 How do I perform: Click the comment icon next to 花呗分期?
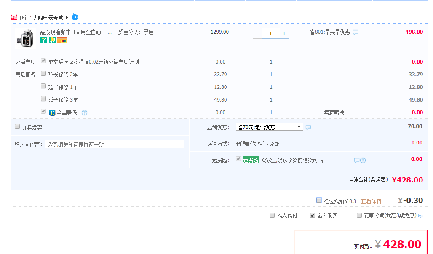(x=420, y=216)
